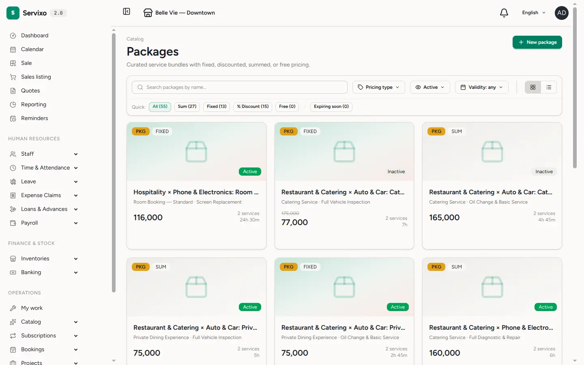Click the main page vertical scrollbar
This screenshot has height=365, width=584.
pyautogui.click(x=575, y=87)
